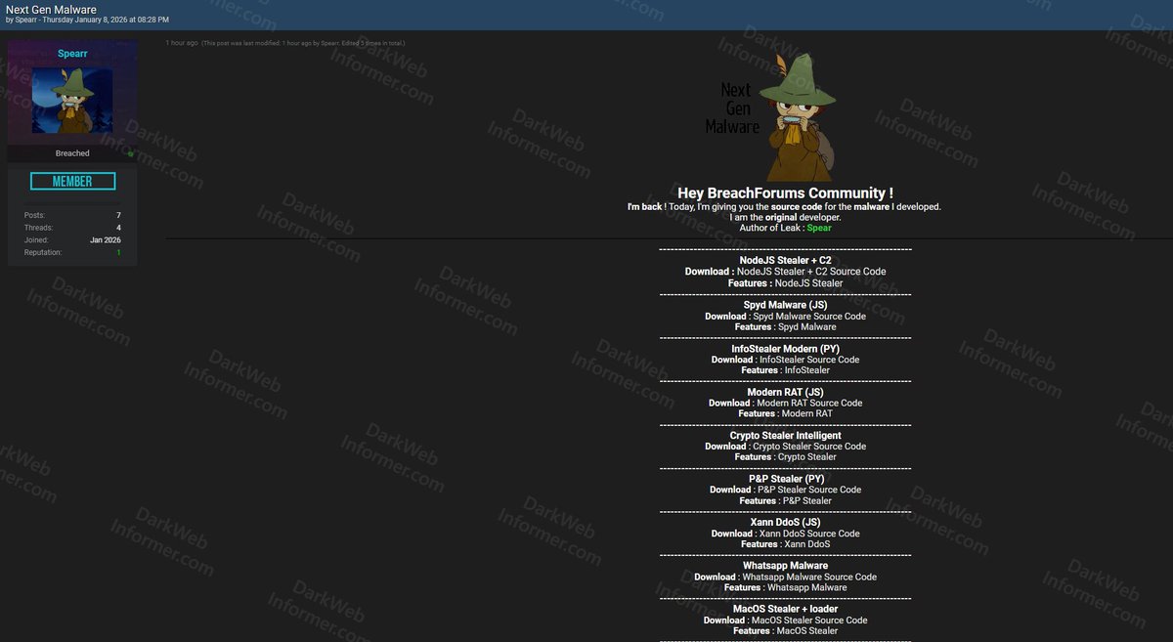Click the 'Xann DdoS (JS)' heading
Screen dimensions: 1173x642
coord(785,523)
